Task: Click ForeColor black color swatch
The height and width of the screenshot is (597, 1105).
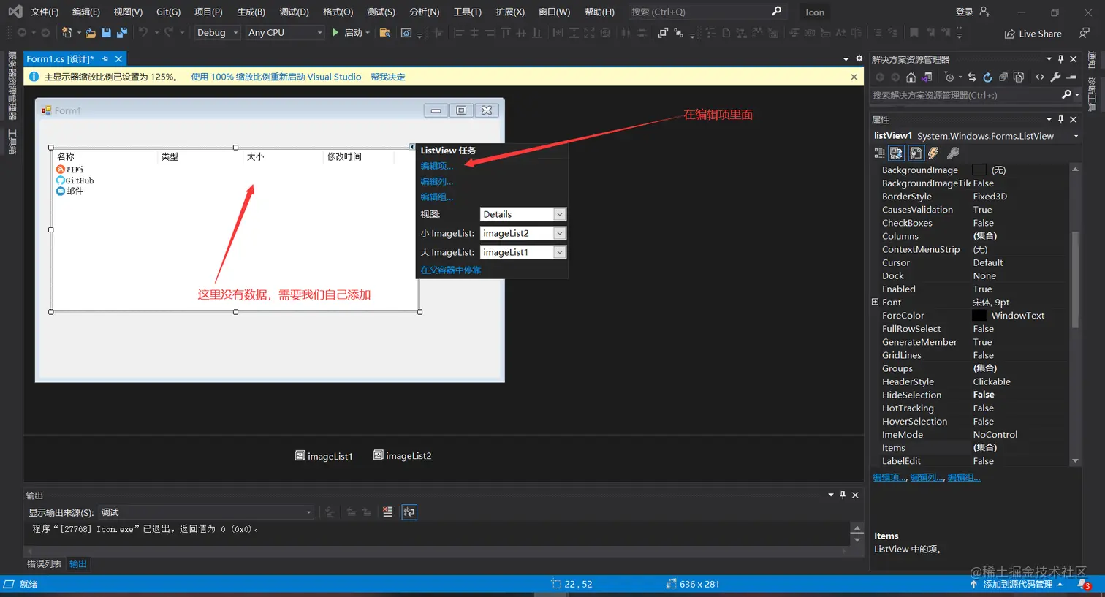Action: pyautogui.click(x=979, y=316)
